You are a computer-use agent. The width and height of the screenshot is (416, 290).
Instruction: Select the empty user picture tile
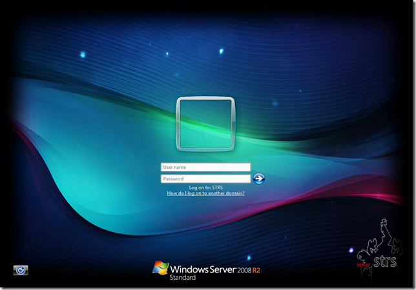[205, 124]
